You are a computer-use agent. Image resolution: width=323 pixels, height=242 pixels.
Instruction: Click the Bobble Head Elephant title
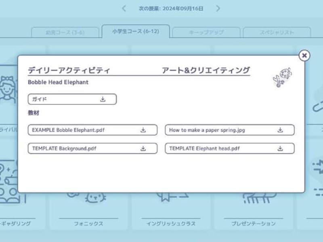pos(58,82)
